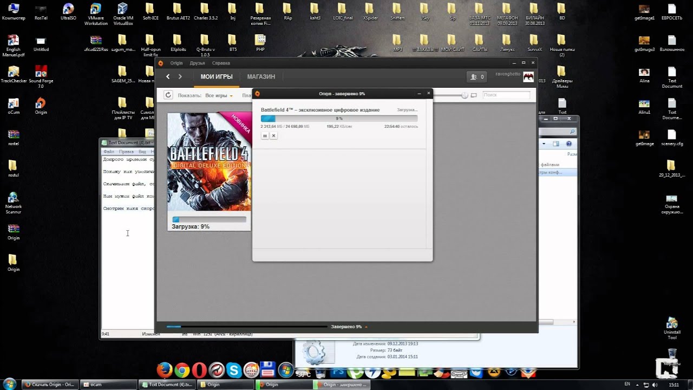Open Компьютер desktop icon
Screen dimensions: 693x390
14,12
